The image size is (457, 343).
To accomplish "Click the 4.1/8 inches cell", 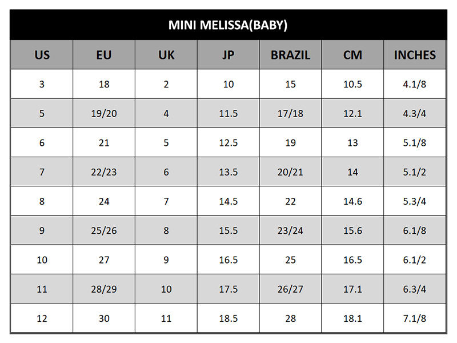I will coord(415,84).
